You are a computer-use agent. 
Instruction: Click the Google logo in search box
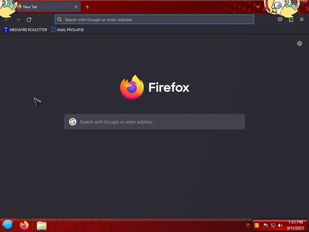73,122
